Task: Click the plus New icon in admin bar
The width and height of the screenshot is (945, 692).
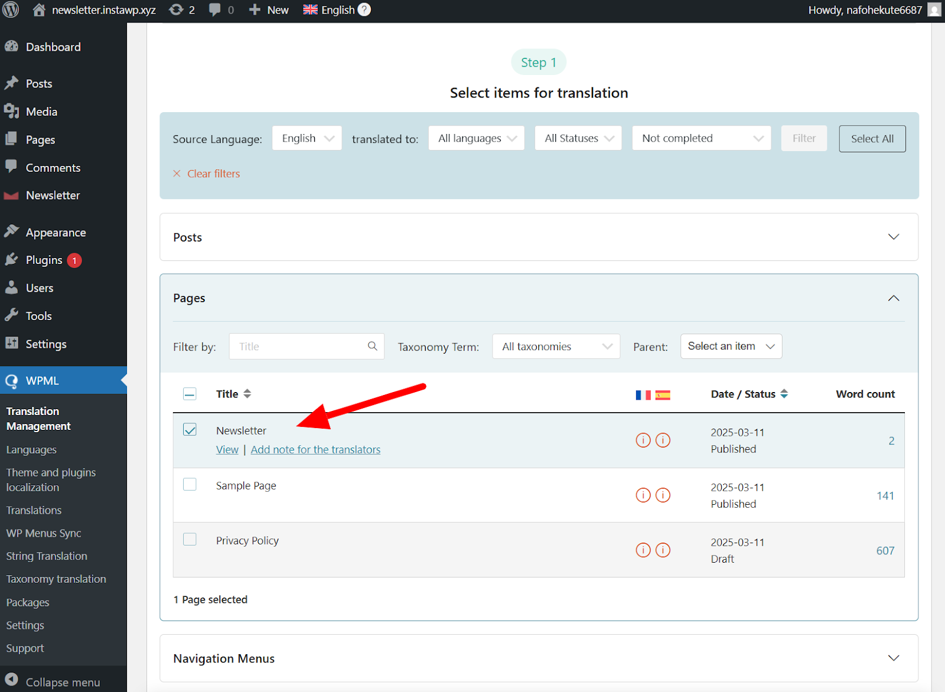Action: (x=255, y=10)
